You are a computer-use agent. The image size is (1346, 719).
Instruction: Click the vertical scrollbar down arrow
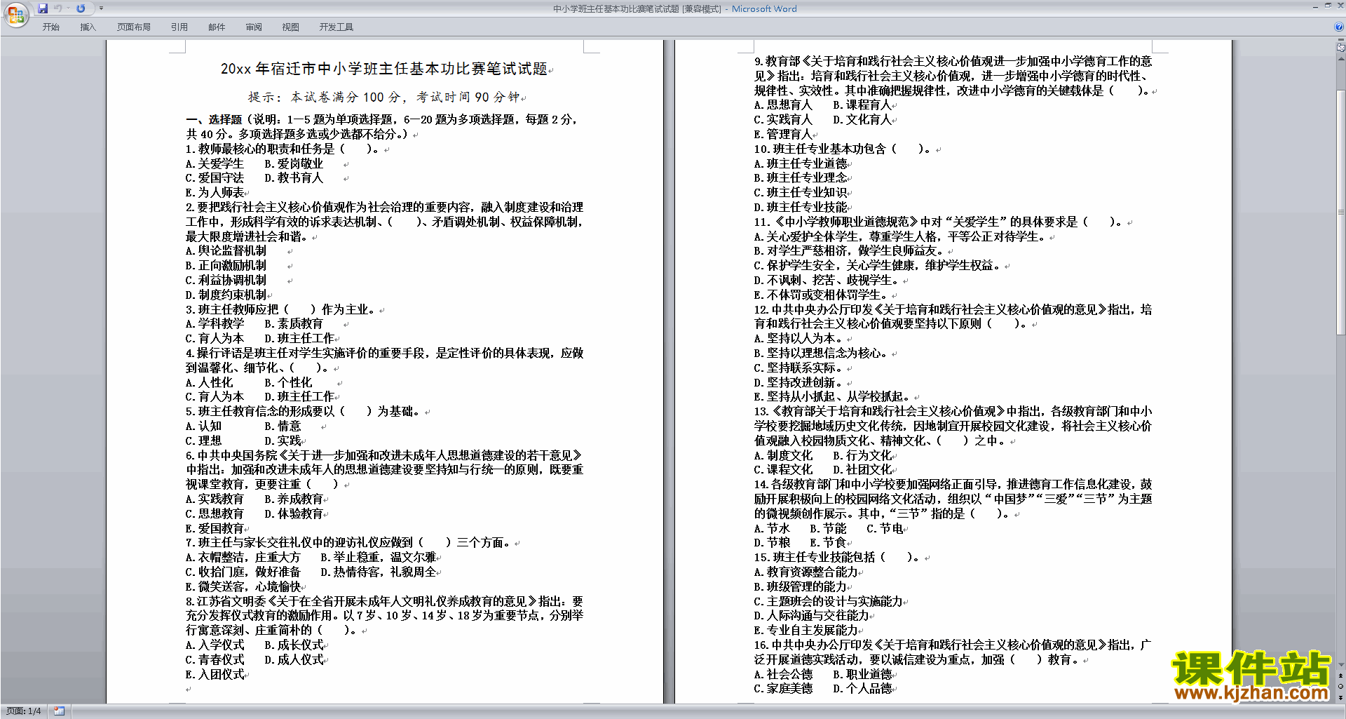(x=1341, y=664)
